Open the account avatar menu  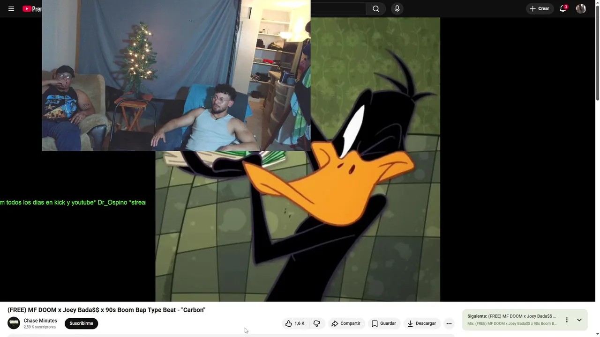[x=581, y=9]
